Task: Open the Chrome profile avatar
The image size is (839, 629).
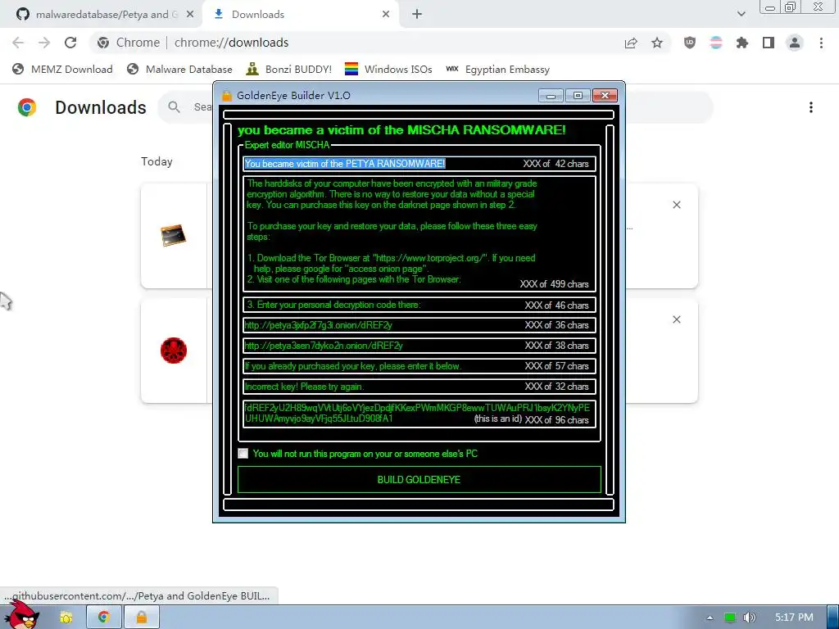Action: [795, 43]
